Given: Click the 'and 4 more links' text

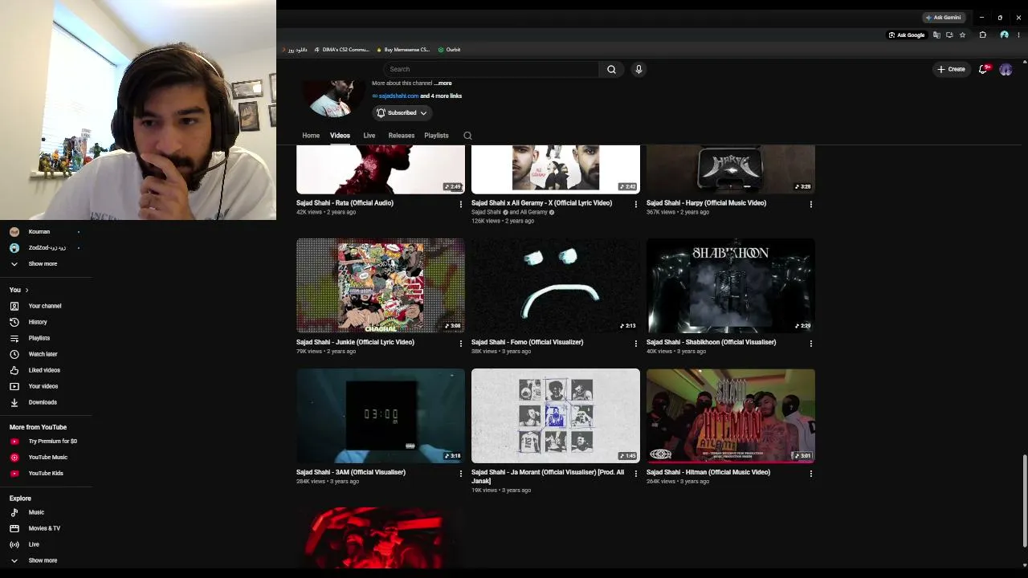Looking at the screenshot, I should pos(441,96).
